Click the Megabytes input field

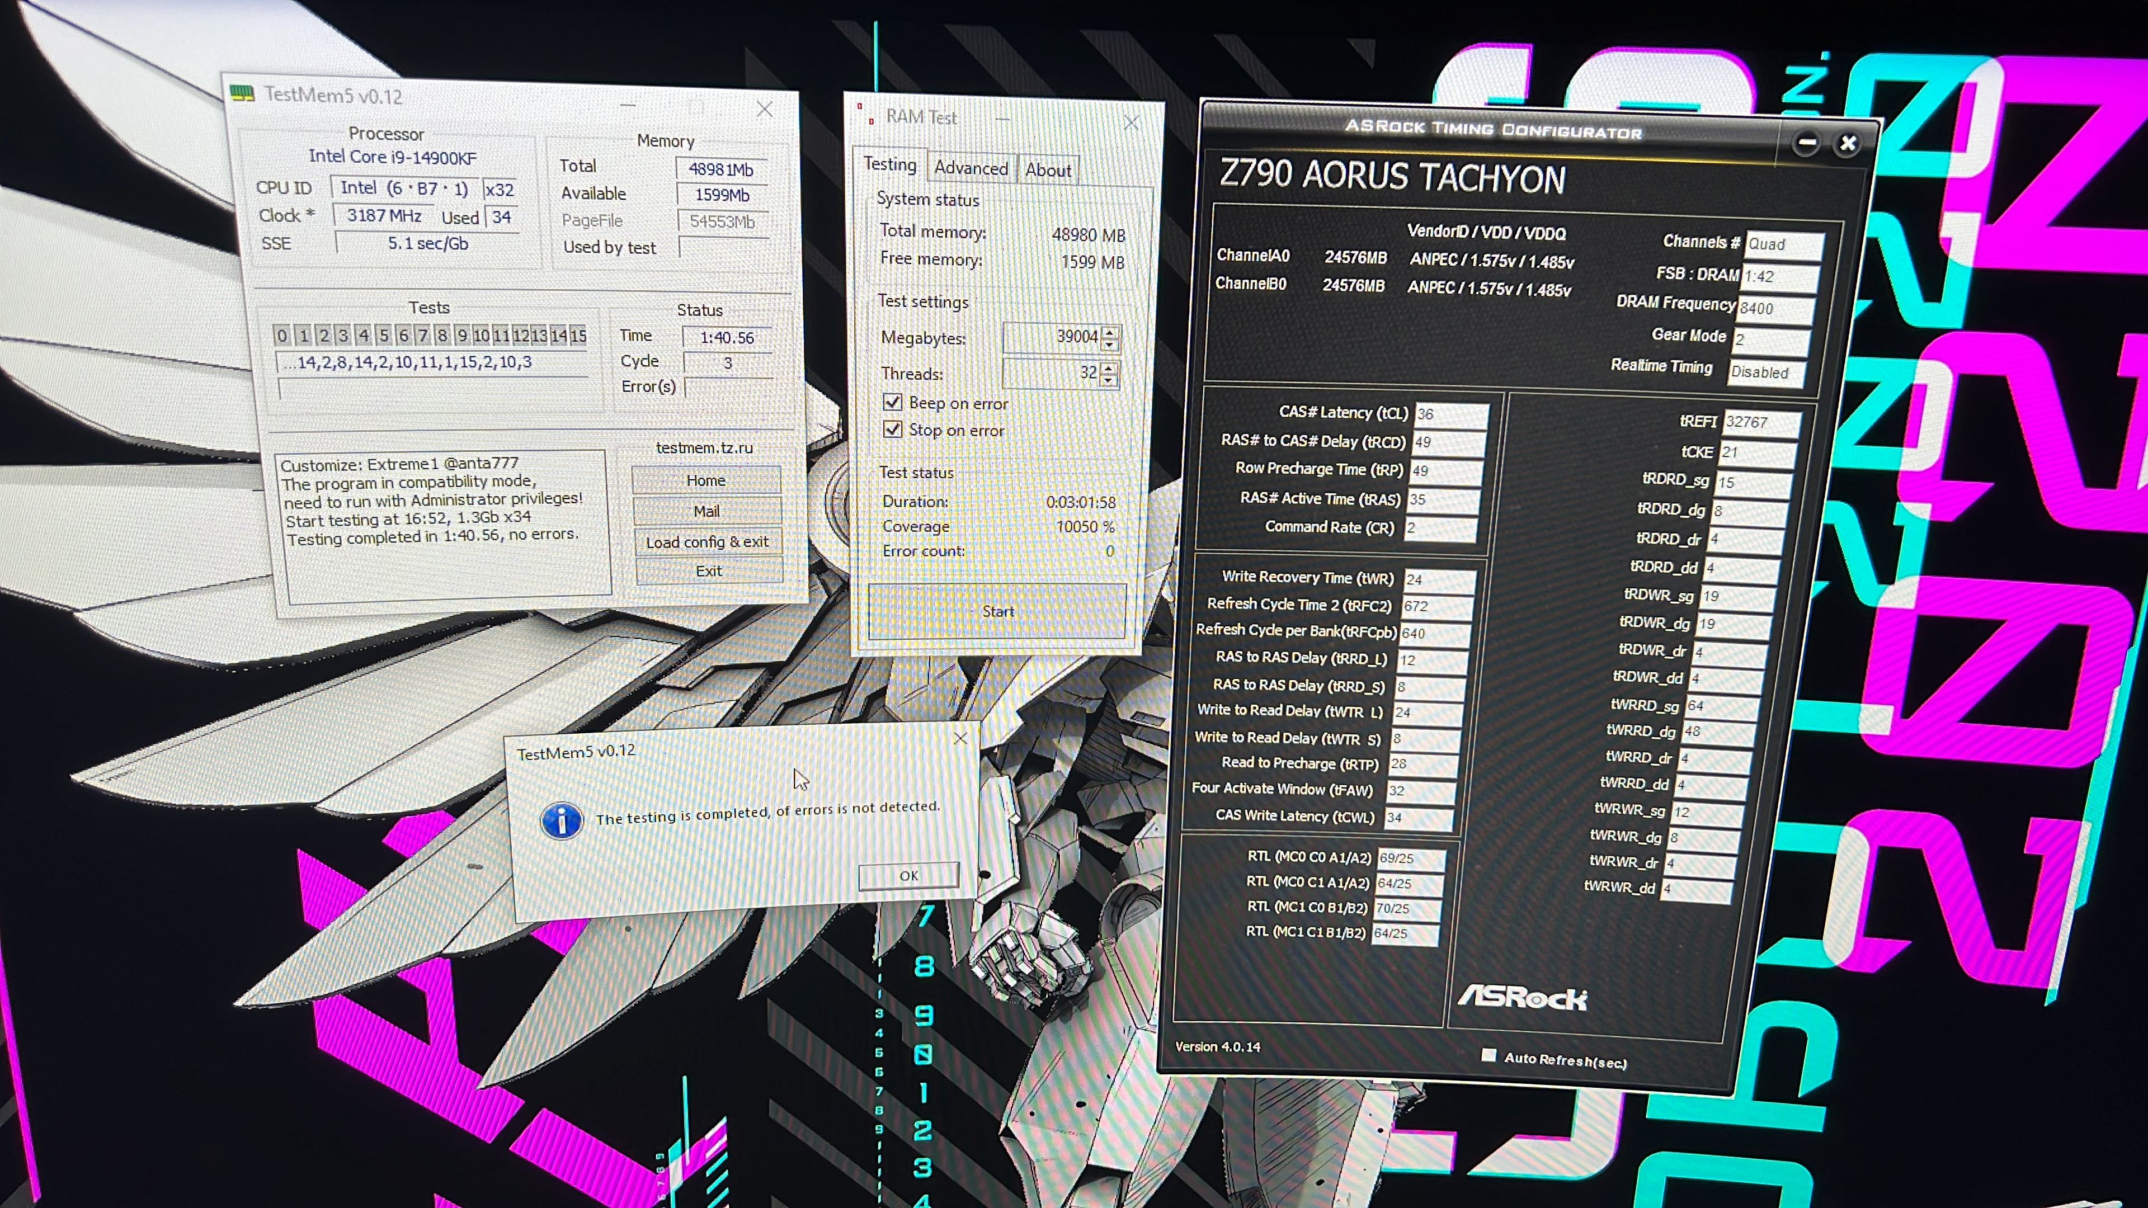[x=1052, y=337]
